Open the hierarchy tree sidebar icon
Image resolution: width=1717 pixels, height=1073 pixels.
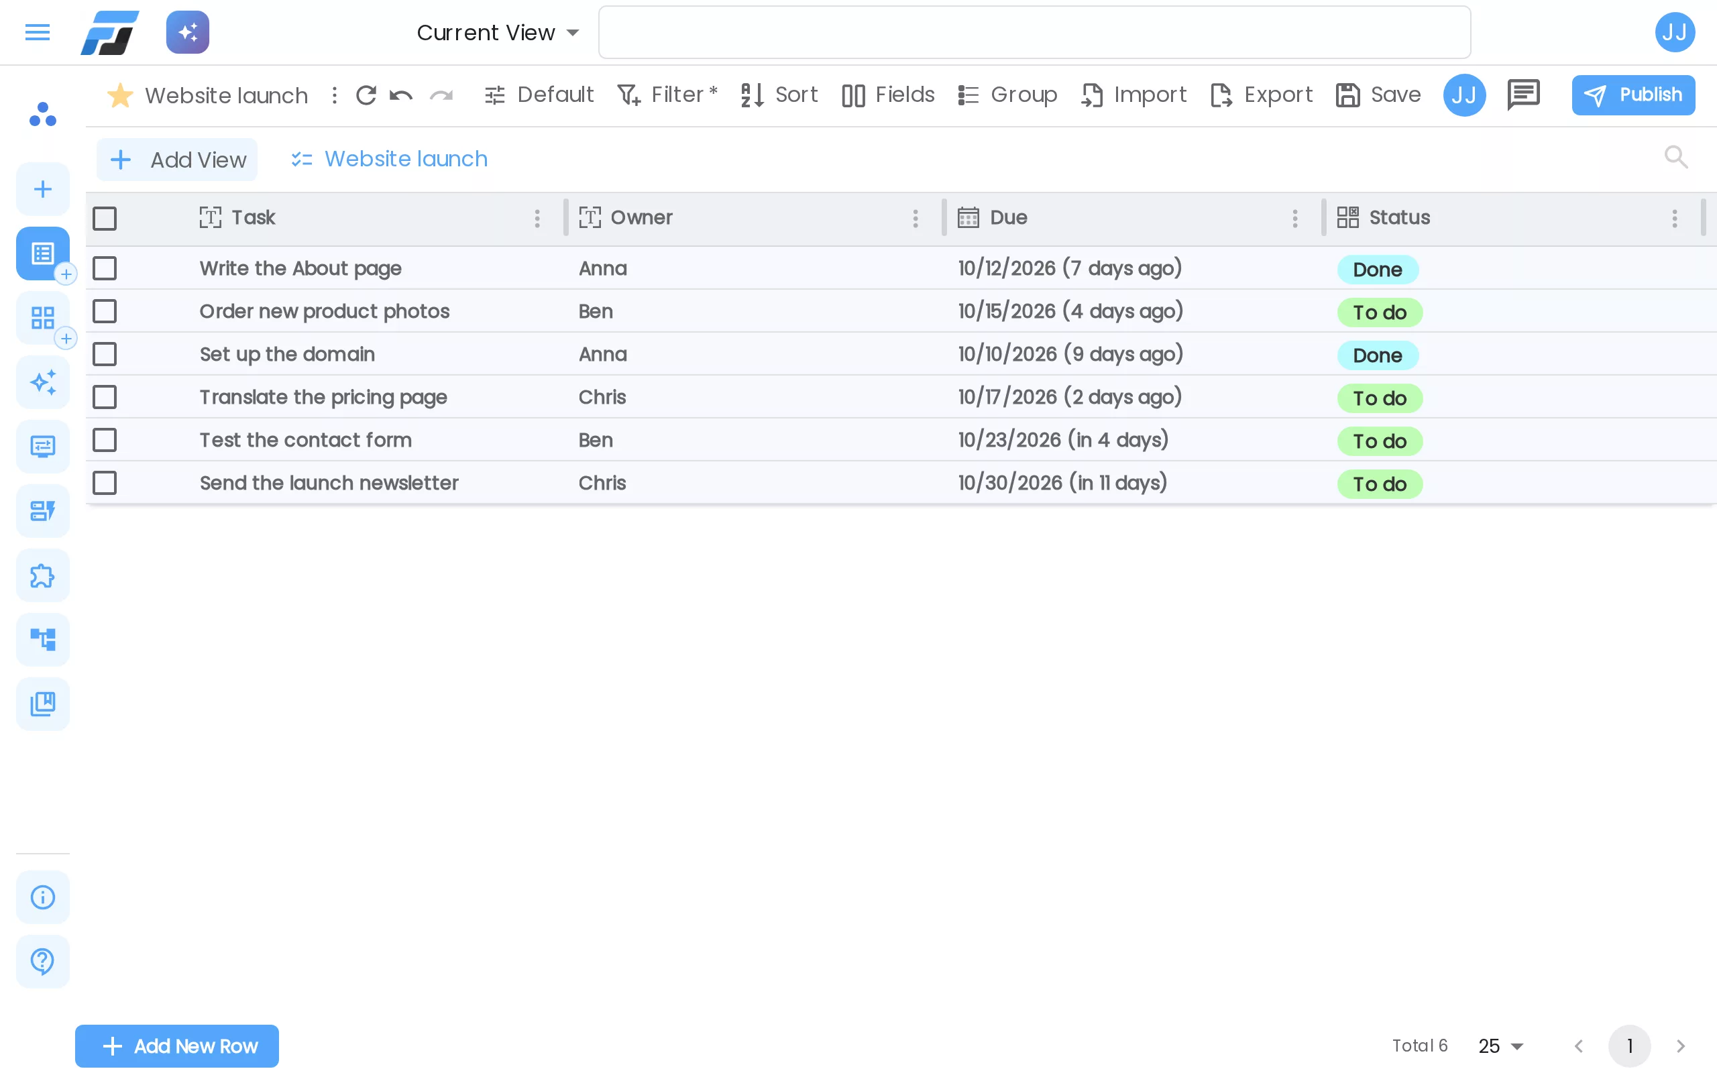pyautogui.click(x=42, y=640)
